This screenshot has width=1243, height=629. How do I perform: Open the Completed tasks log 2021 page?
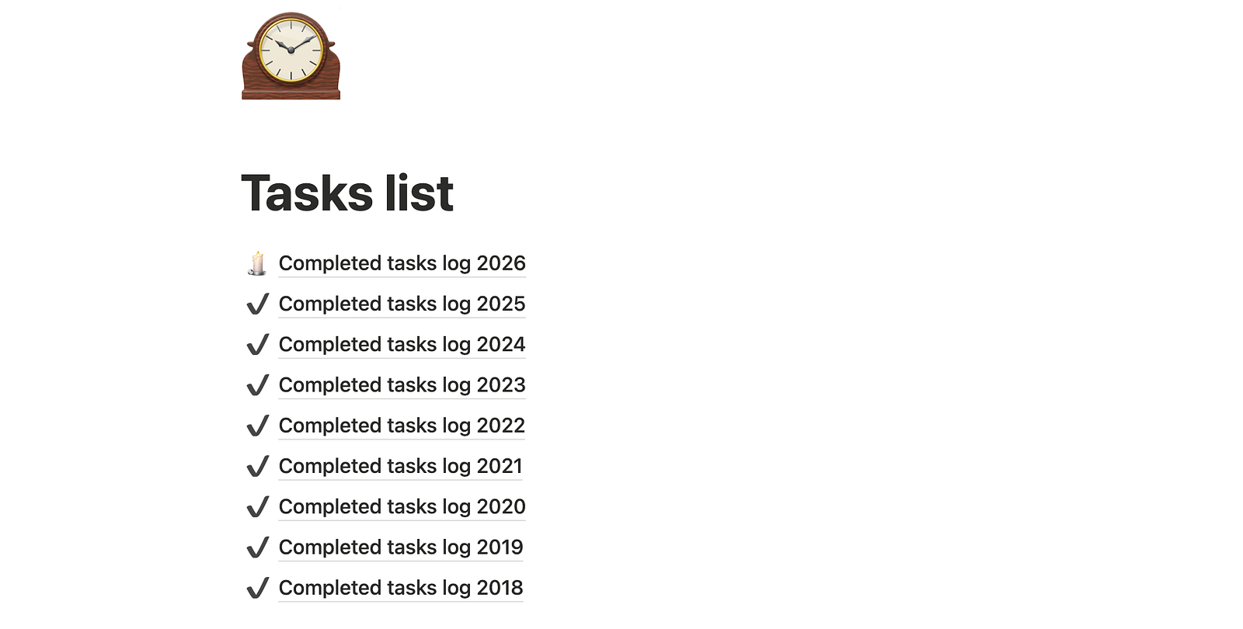point(400,467)
